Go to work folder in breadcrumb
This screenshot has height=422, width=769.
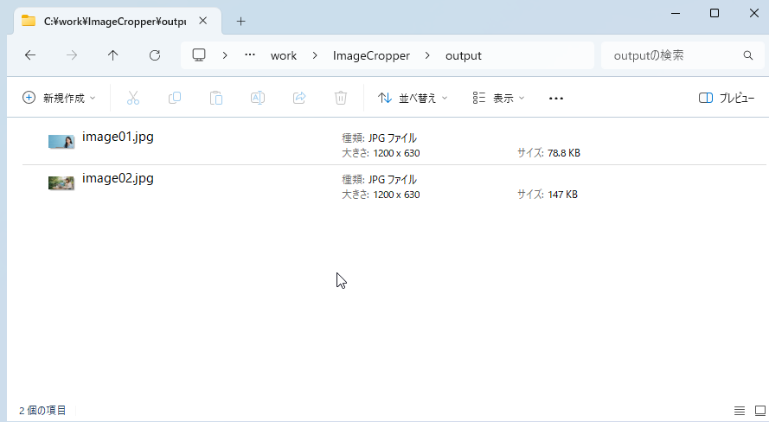284,55
